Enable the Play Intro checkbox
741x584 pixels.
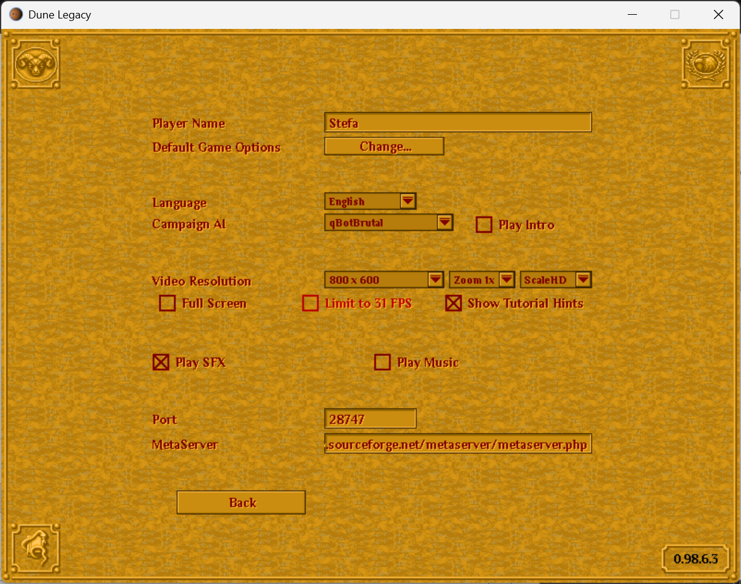484,225
